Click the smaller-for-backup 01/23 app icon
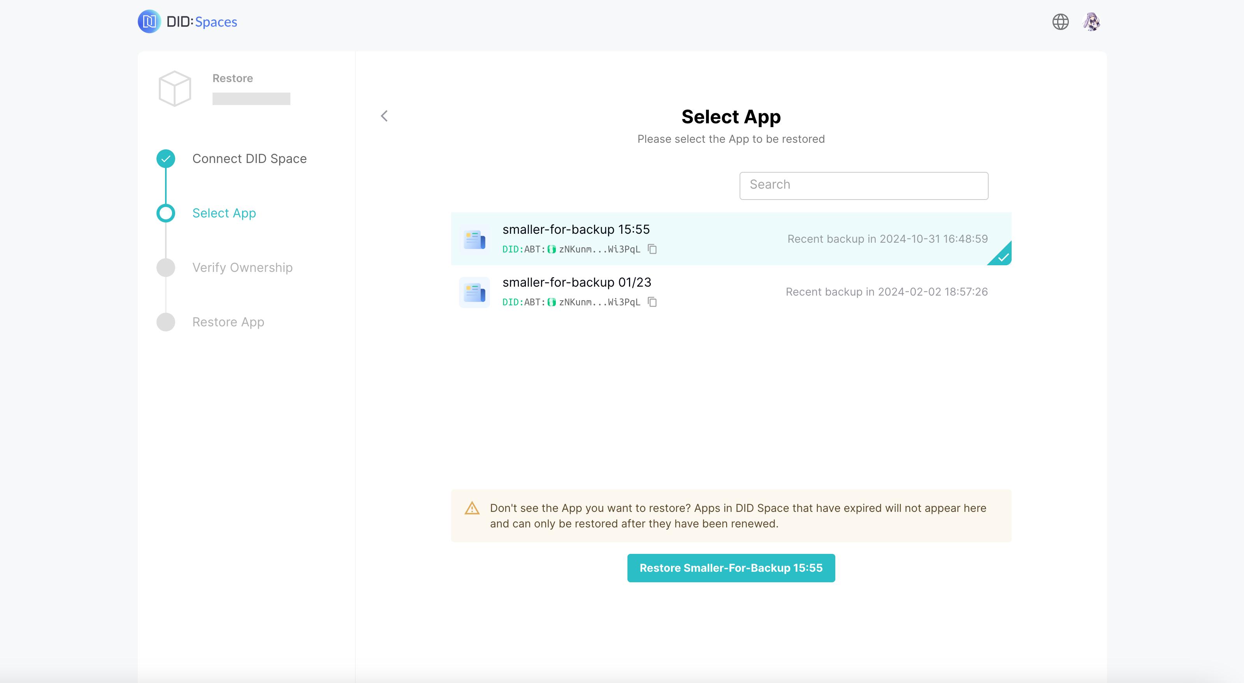The image size is (1244, 683). point(474,292)
